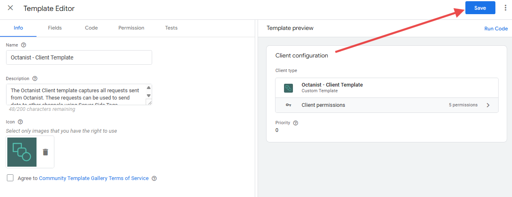Image resolution: width=512 pixels, height=197 pixels.
Task: Click help icon beside Terms of Service
Action: (154, 178)
